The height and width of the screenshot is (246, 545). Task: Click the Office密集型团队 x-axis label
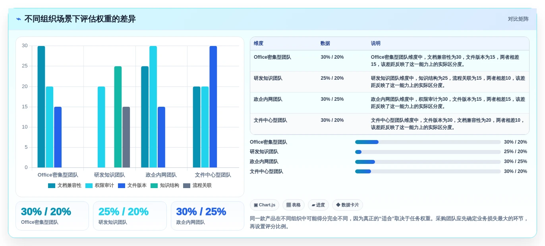pos(58,175)
